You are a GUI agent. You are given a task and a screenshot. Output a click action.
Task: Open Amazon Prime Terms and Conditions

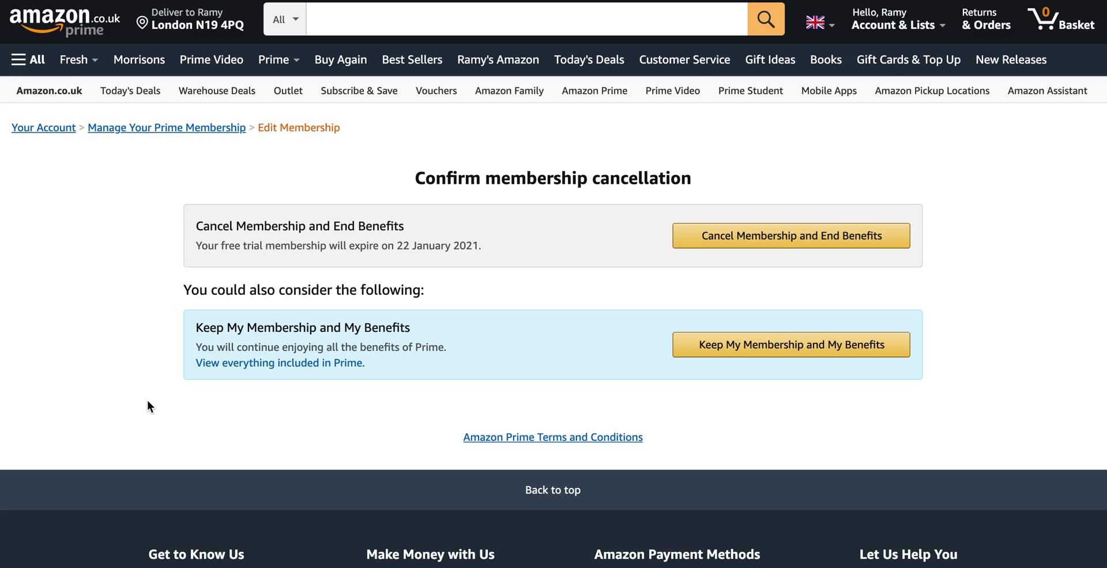[x=552, y=437]
